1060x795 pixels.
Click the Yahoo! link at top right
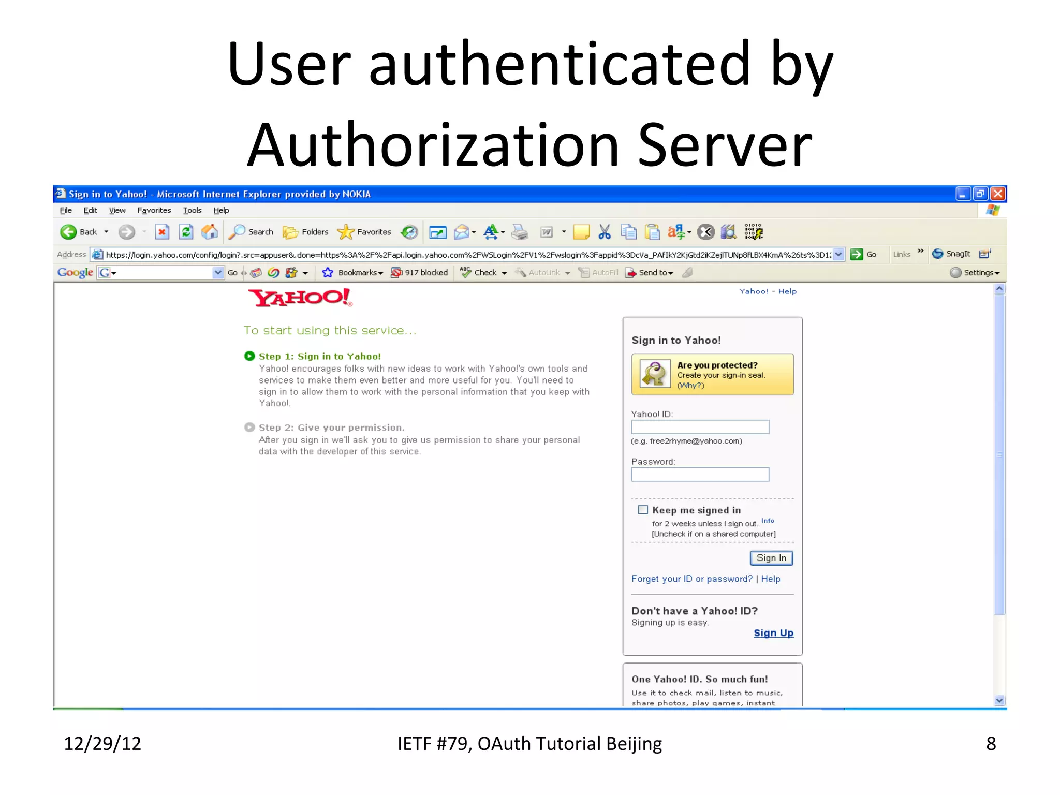pos(754,291)
